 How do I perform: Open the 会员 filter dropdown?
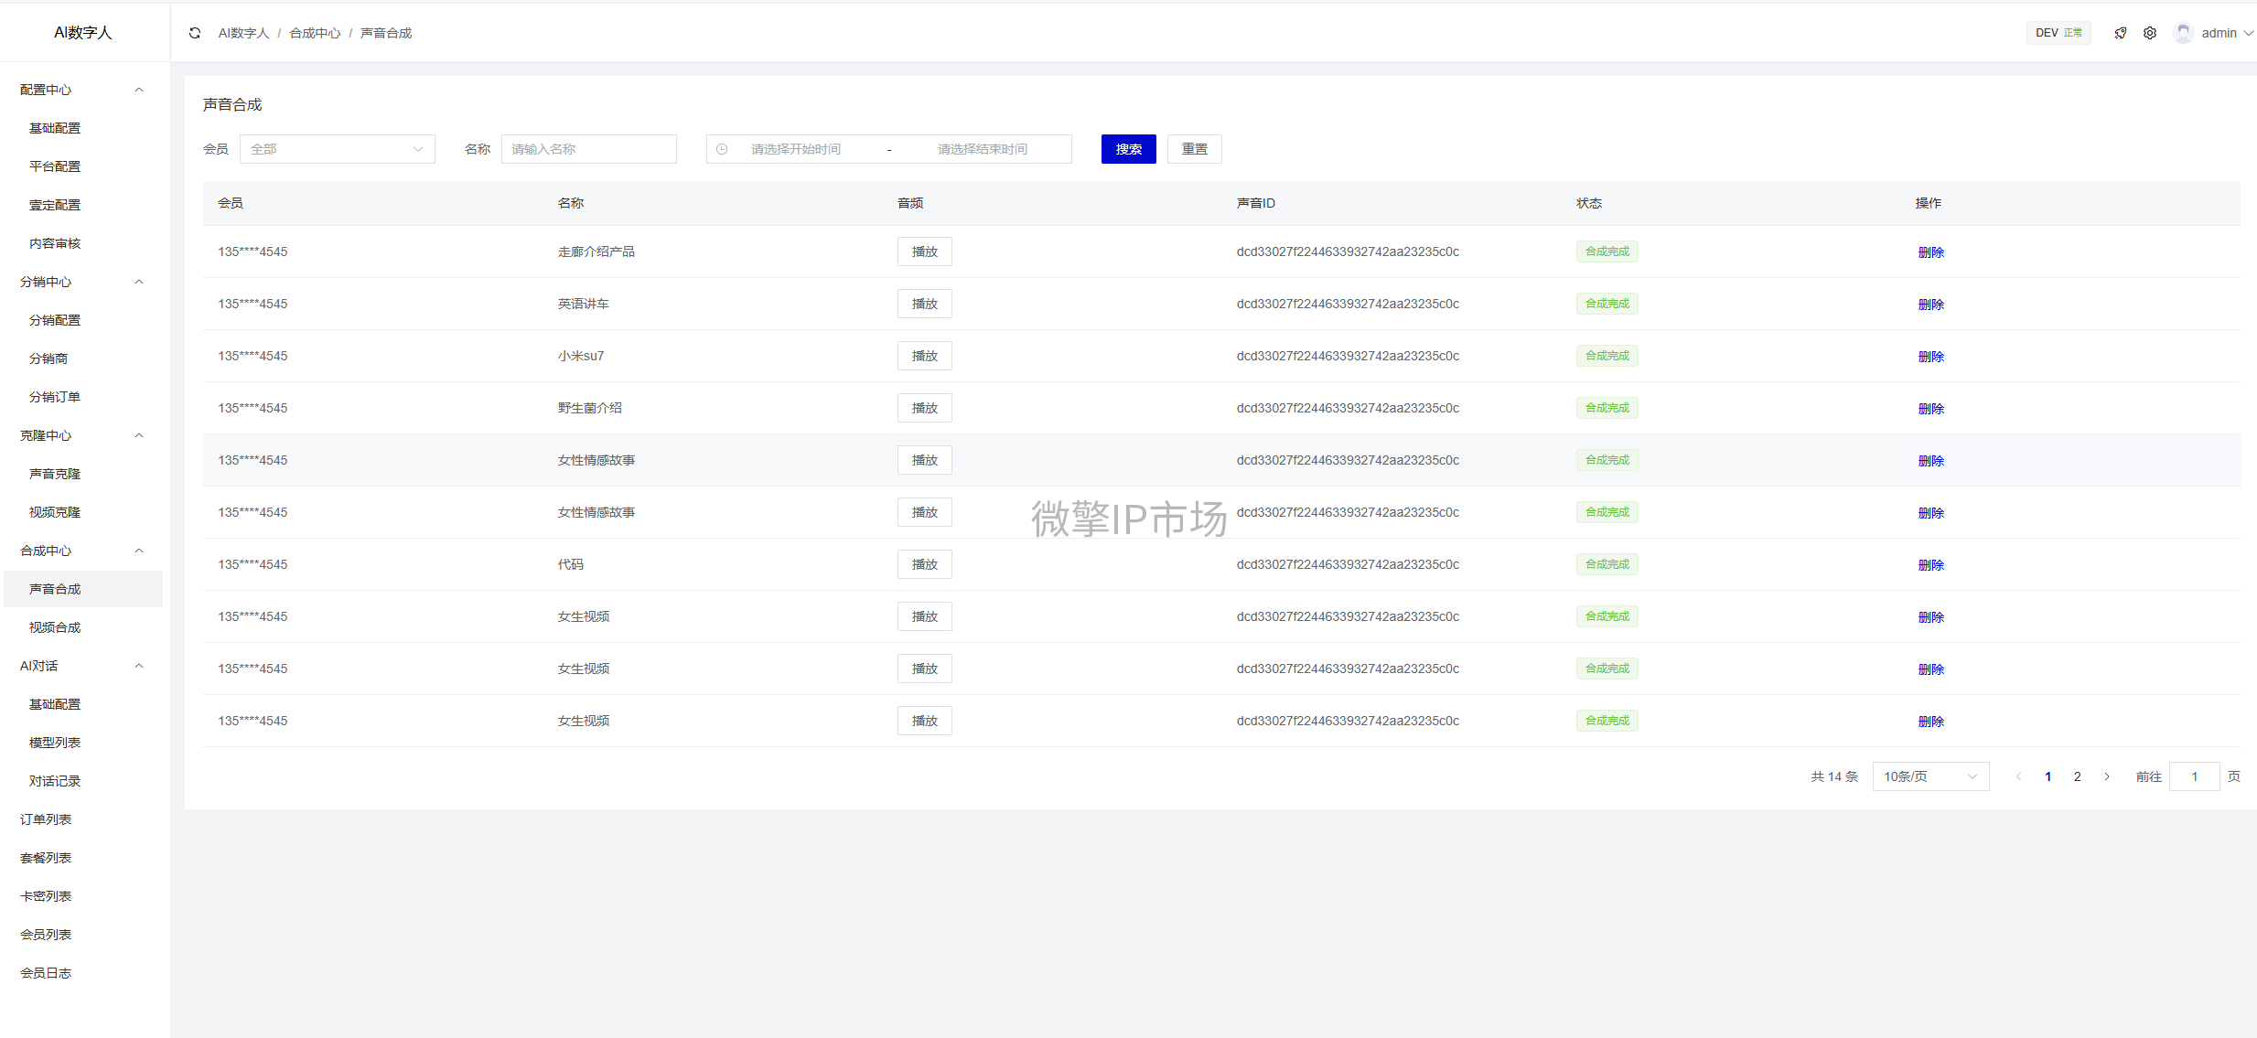pos(337,149)
